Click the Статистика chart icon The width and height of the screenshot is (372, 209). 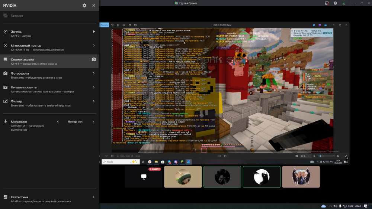[x=6, y=197]
